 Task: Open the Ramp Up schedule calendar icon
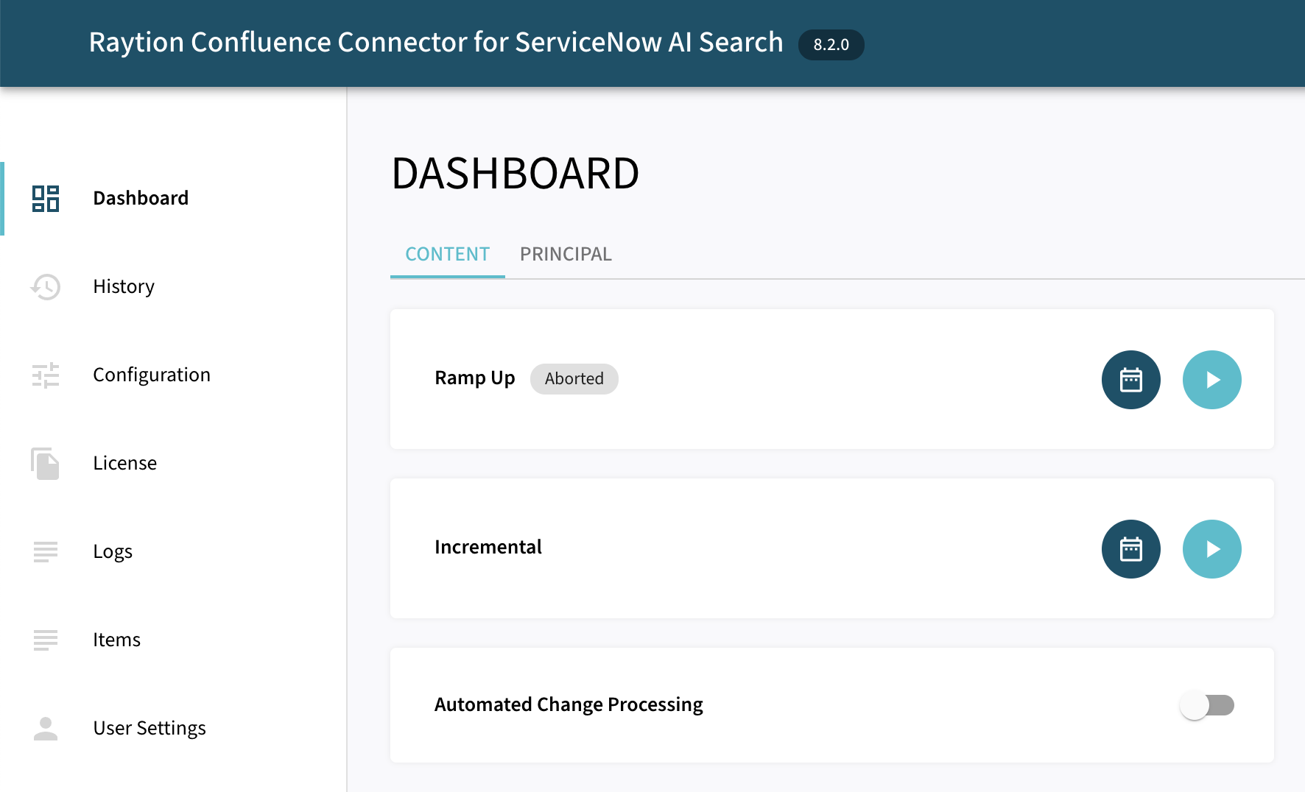pos(1130,380)
